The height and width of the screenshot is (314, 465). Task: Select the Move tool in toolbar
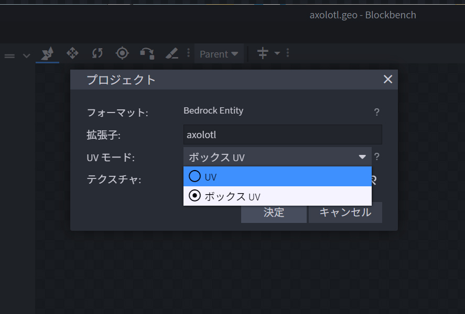pos(48,53)
